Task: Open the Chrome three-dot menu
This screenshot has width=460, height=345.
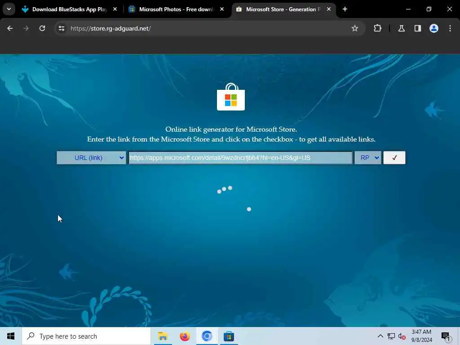Action: pos(450,28)
